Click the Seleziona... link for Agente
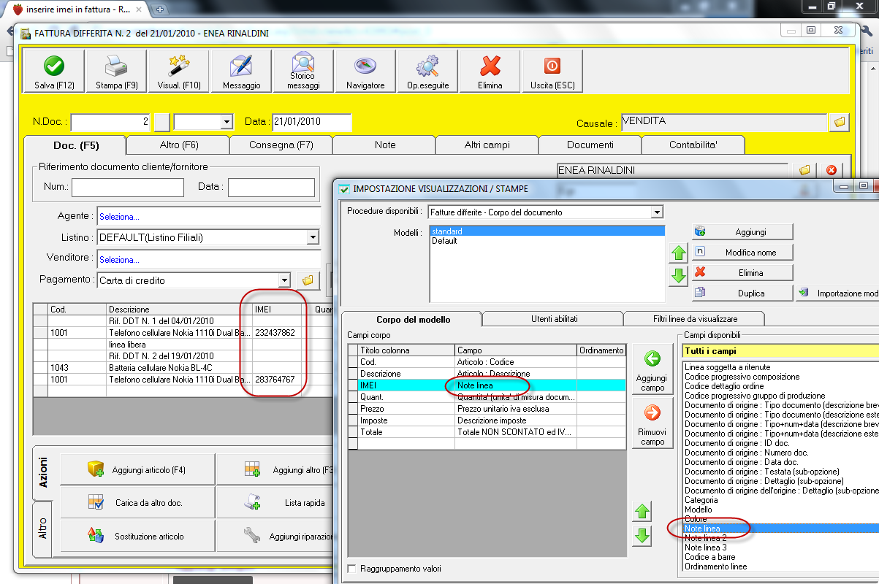Image resolution: width=879 pixels, height=584 pixels. [x=119, y=217]
